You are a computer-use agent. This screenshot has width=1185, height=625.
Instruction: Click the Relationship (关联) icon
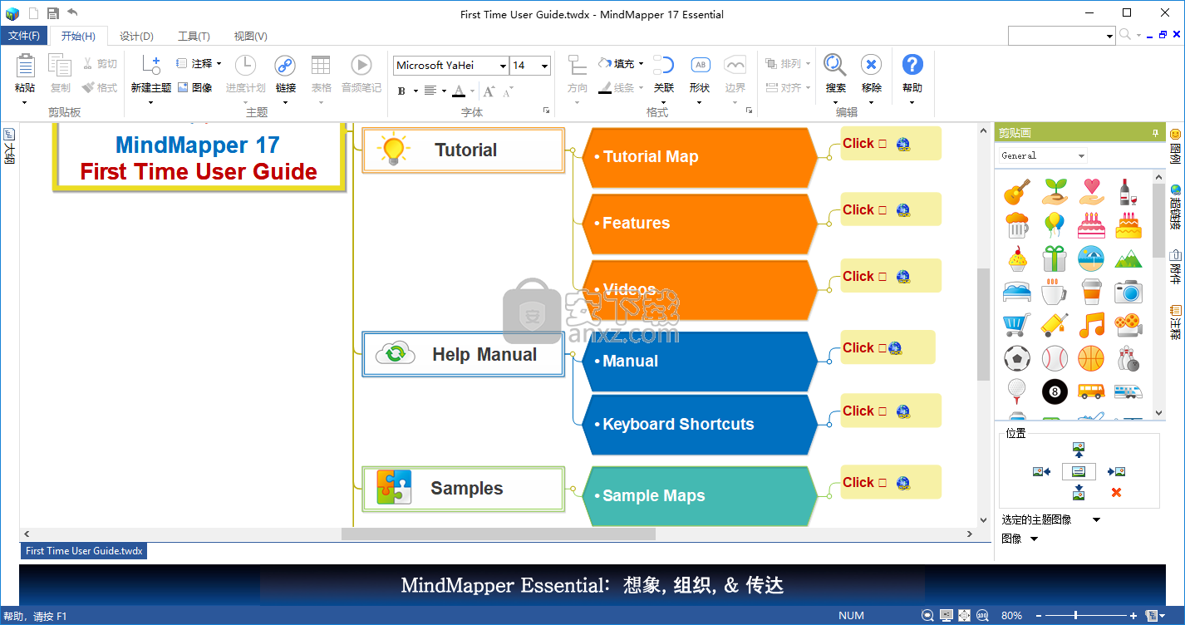pos(663,65)
